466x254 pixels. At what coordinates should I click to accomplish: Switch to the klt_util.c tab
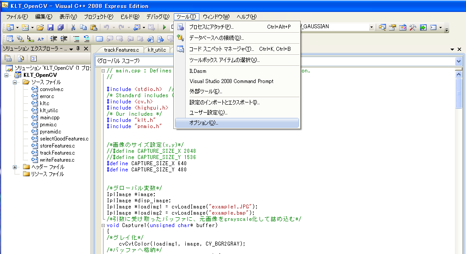157,50
